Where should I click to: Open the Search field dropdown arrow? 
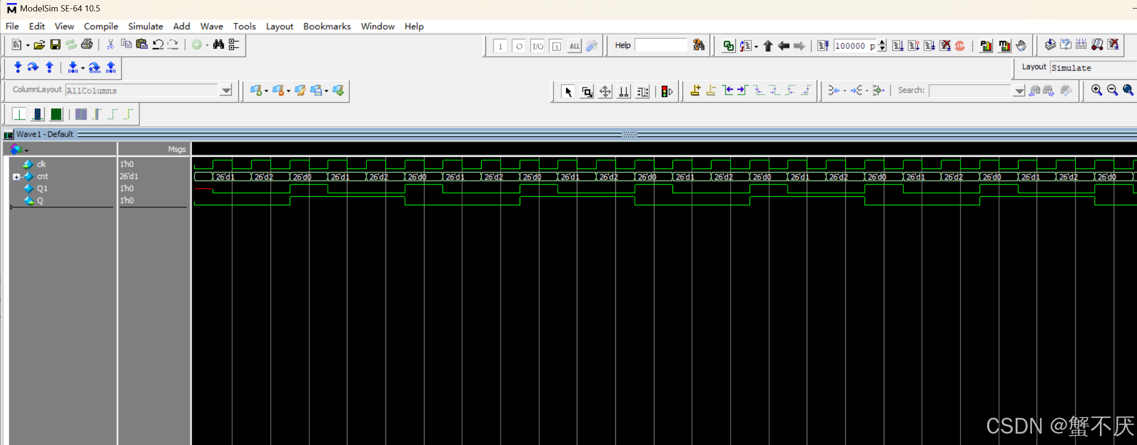(1019, 91)
